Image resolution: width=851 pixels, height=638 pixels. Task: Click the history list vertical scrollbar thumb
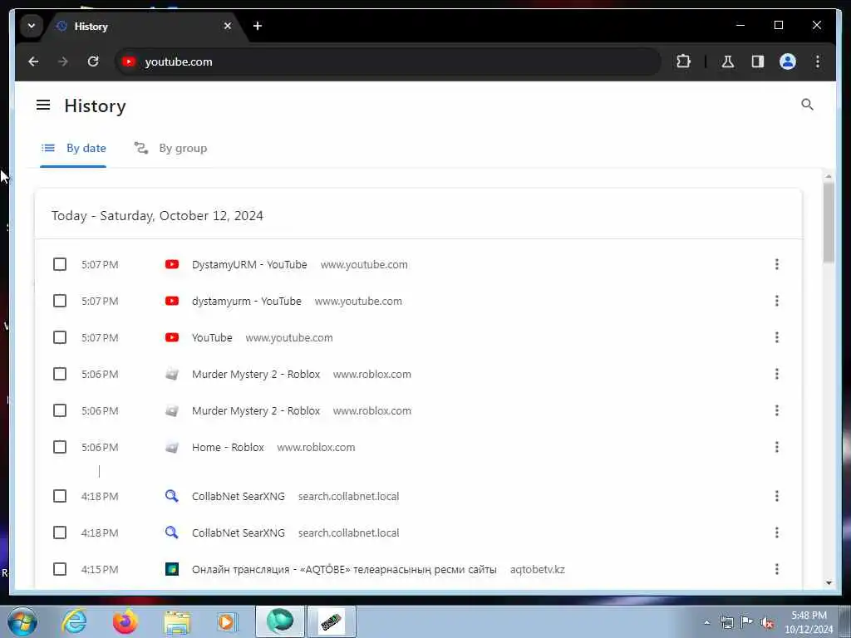pyautogui.click(x=829, y=223)
